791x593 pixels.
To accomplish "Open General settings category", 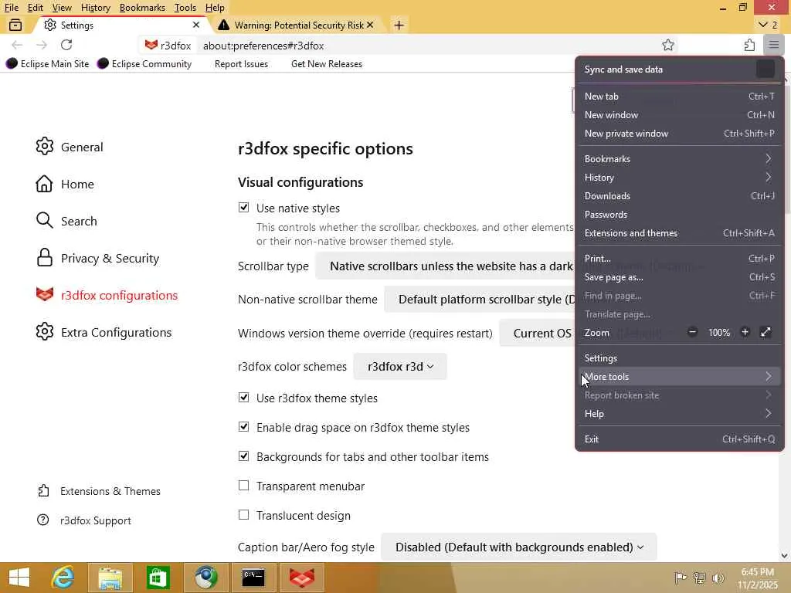I will 70,147.
